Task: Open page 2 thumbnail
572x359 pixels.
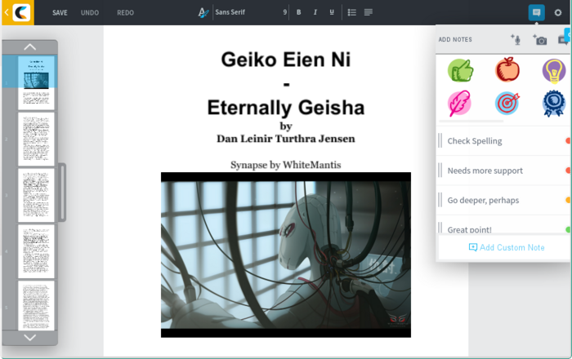Action: click(36, 139)
